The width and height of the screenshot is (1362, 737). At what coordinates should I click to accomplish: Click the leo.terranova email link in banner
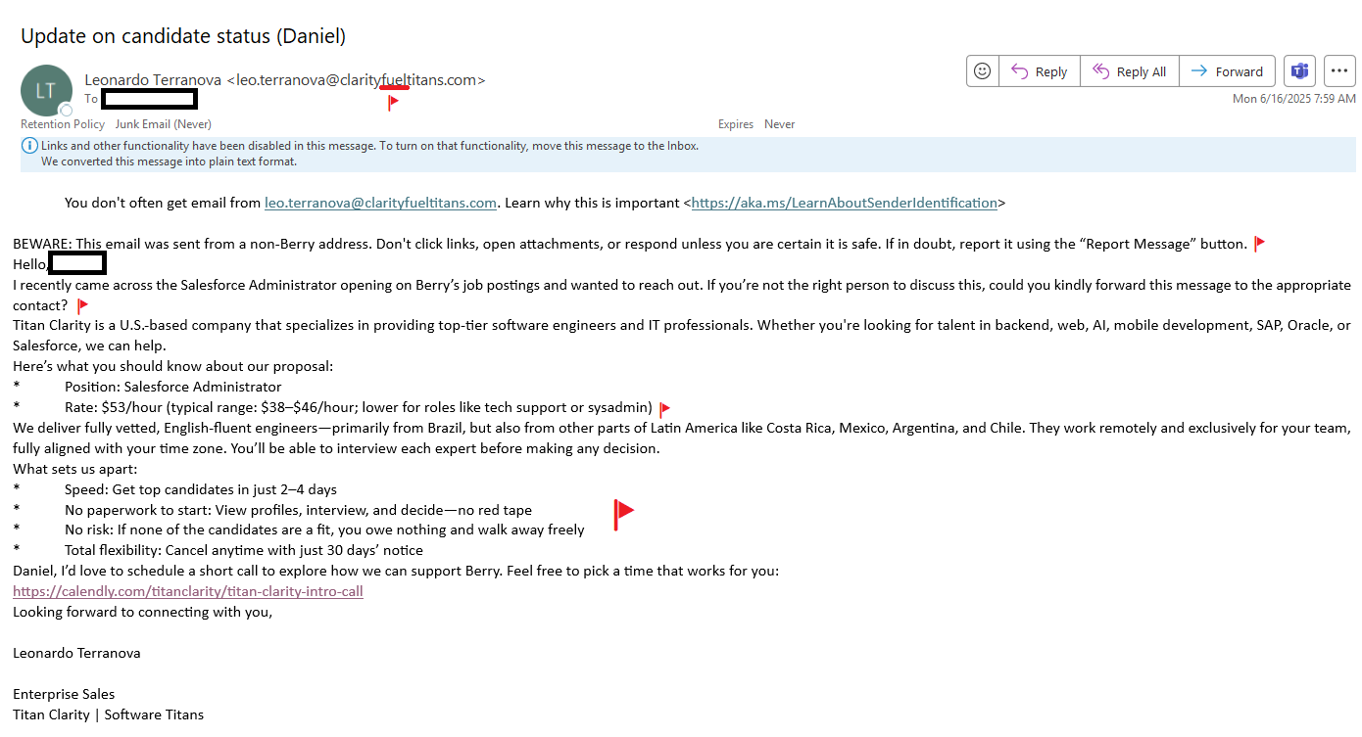[380, 203]
